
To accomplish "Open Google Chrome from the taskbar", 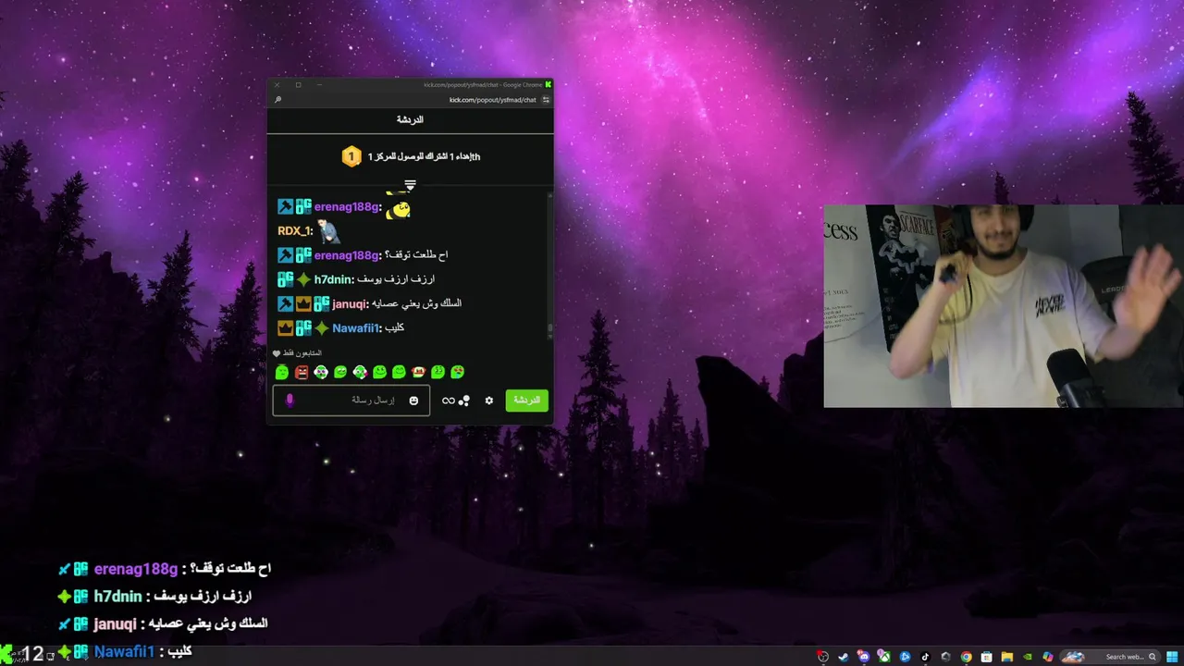I will 966,657.
